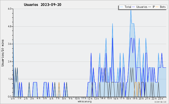Screen dimensions: 169x104
Task: Click the 'Usuarios' legend entry
Action: (140, 7)
